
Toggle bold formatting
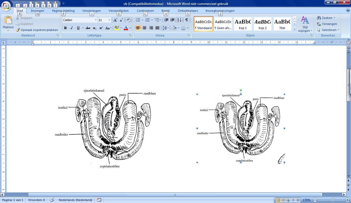point(65,28)
